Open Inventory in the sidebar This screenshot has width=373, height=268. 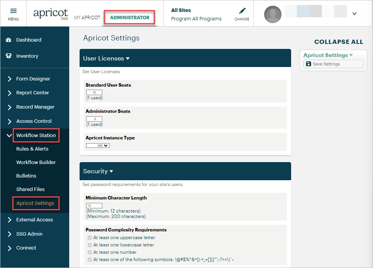(27, 56)
